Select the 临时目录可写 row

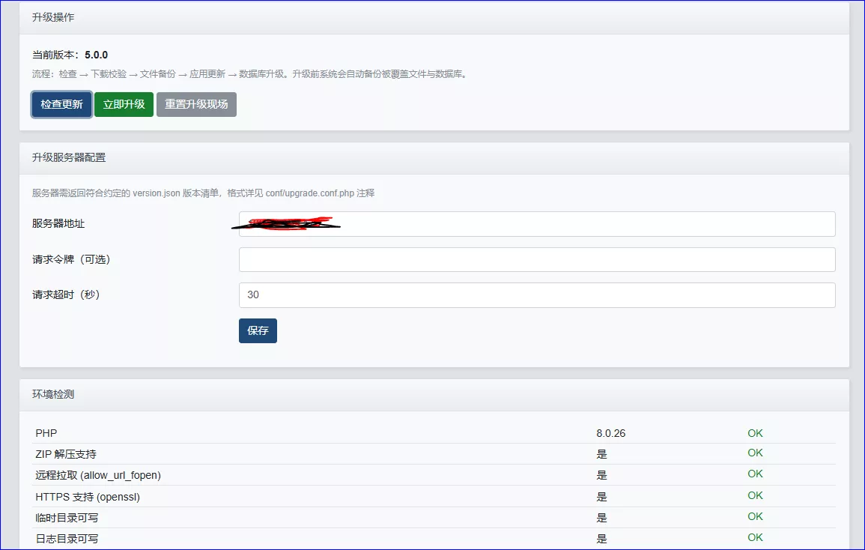coord(434,518)
